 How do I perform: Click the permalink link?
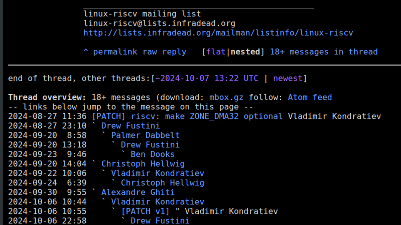(115, 52)
